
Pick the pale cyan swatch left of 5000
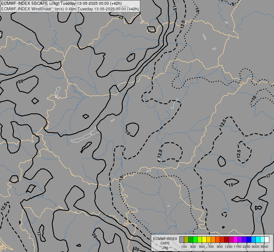click(262, 240)
